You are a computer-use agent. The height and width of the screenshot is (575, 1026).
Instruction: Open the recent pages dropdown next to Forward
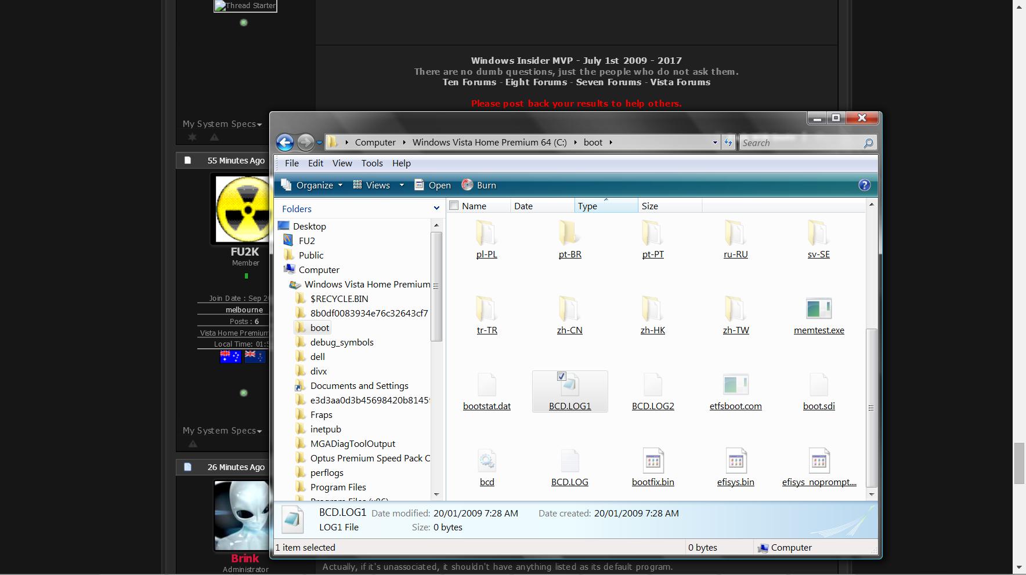[x=319, y=143]
